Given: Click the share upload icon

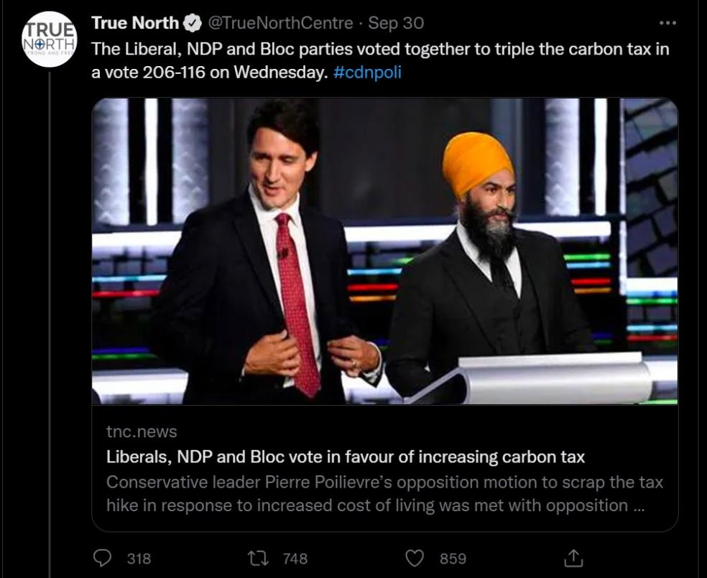Looking at the screenshot, I should [574, 558].
